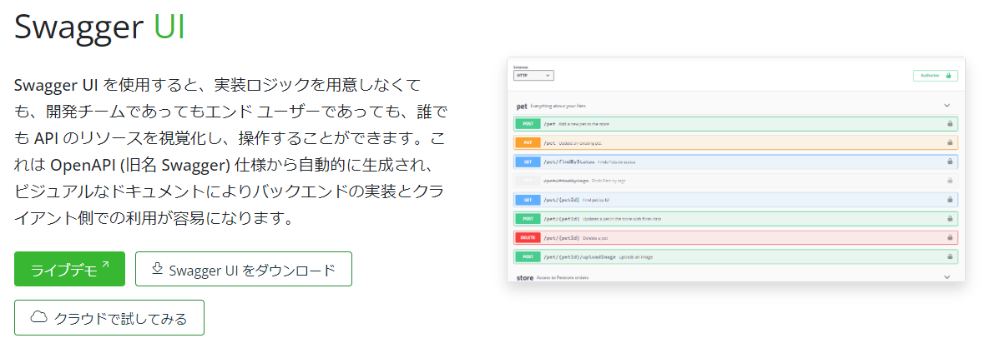Expand the GET /pet/findByStatus row
This screenshot has height=343, width=985.
(735, 162)
